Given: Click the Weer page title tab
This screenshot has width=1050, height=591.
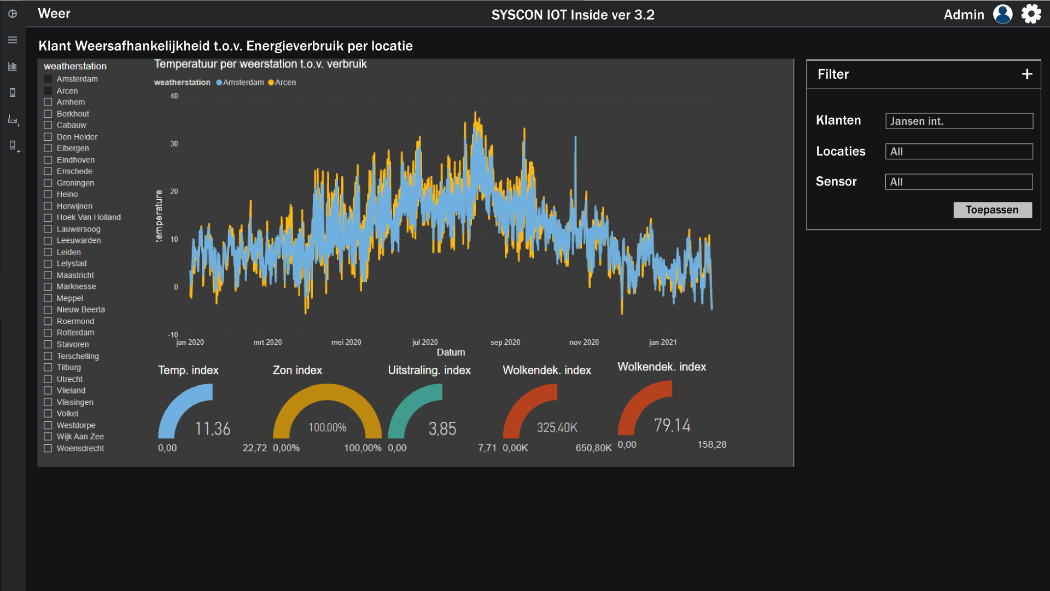Looking at the screenshot, I should point(54,14).
